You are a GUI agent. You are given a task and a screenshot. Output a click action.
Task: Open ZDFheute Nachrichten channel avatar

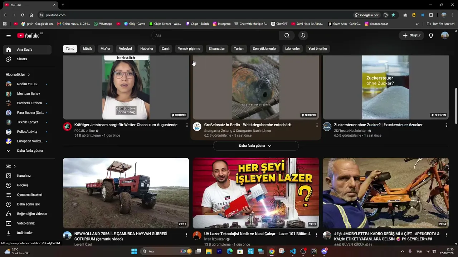[x=327, y=127]
